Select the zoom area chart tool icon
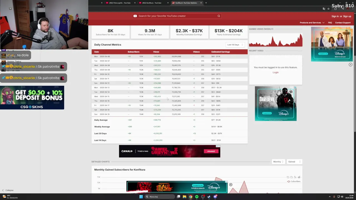This screenshot has width=356, height=200. (288, 177)
